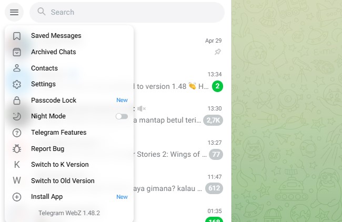Click the pinned chat pin icon
The width and height of the screenshot is (342, 222).
point(218,52)
